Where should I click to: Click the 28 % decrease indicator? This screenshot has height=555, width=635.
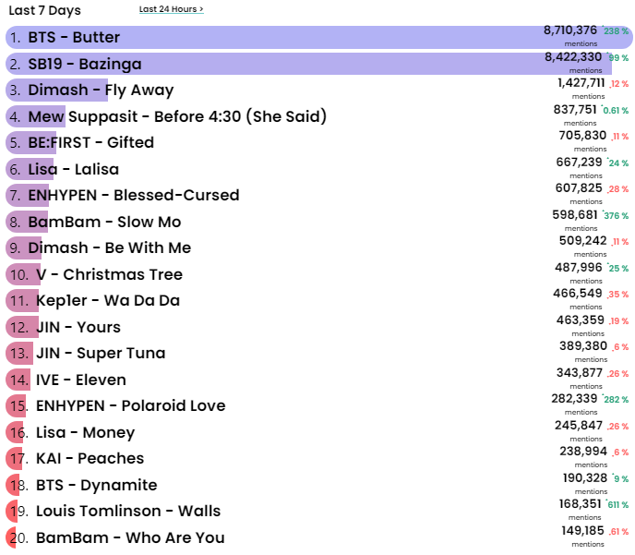(x=618, y=189)
